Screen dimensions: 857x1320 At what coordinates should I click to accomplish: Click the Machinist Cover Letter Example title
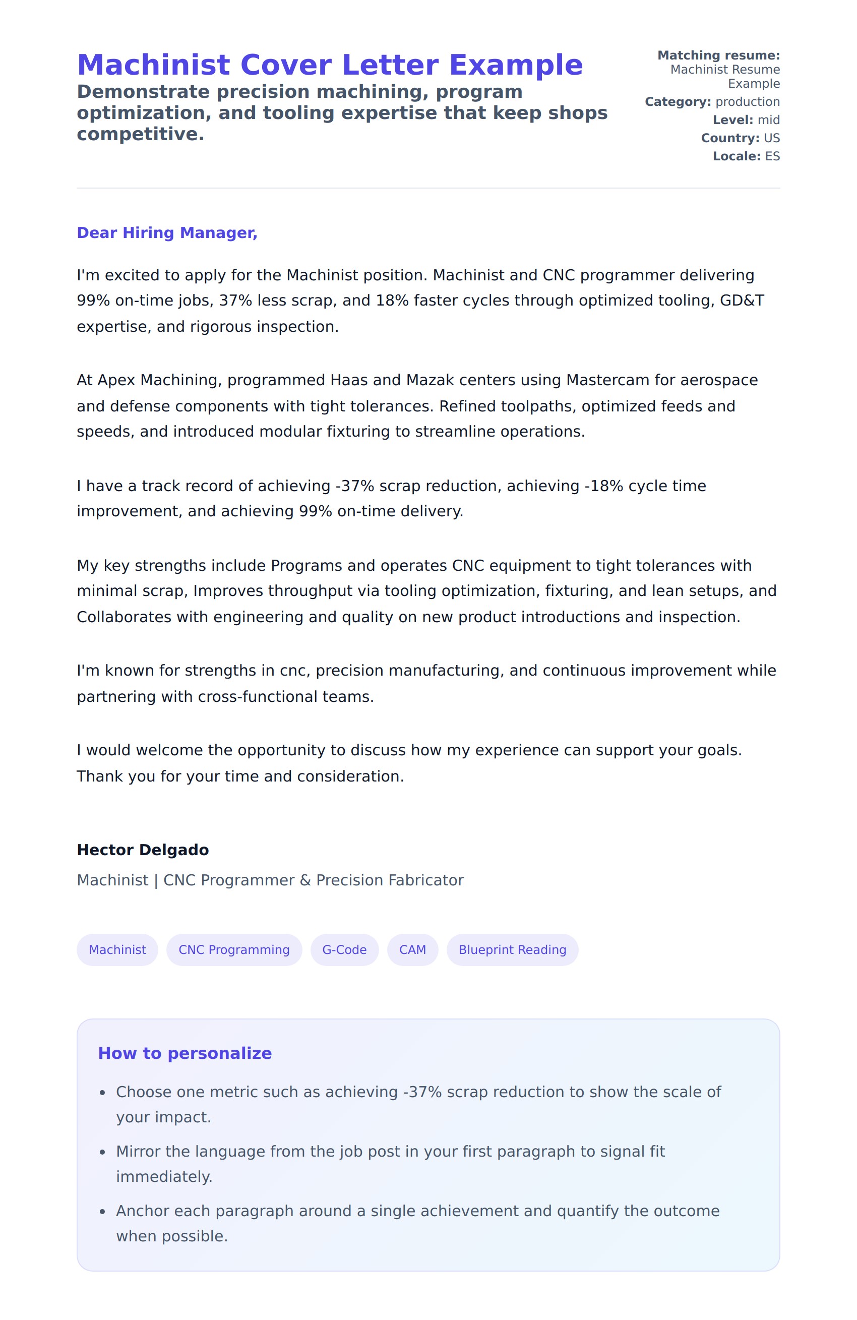[330, 65]
